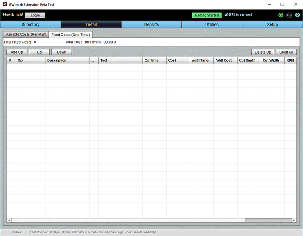
Task: Open the Getting Started guide
Action: point(206,15)
